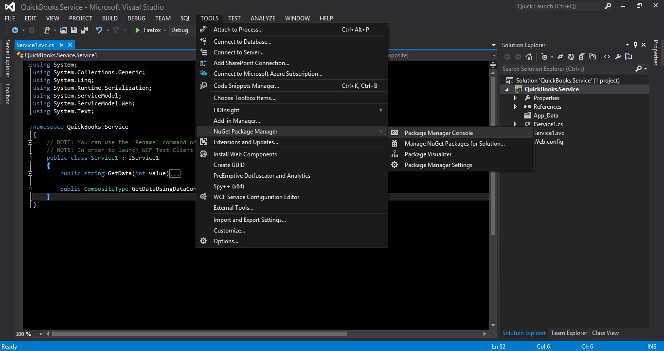Open the FILE menu
The width and height of the screenshot is (664, 351).
[10, 18]
